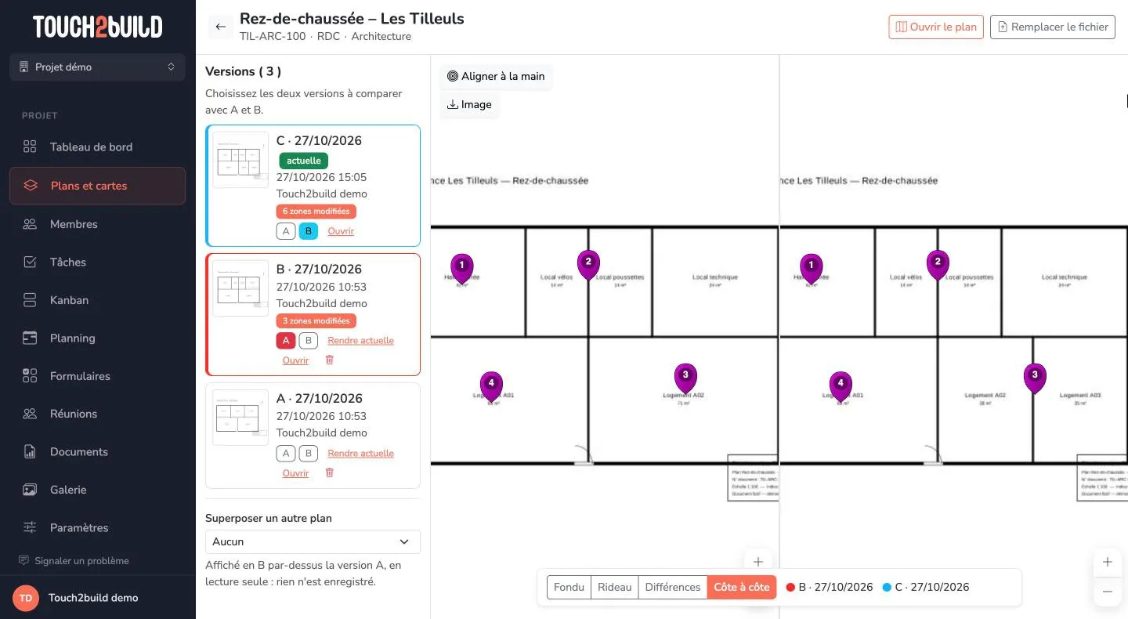Viewport: 1128px width, 619px height.
Task: Toggle the B marker on version C
Action: coord(309,231)
